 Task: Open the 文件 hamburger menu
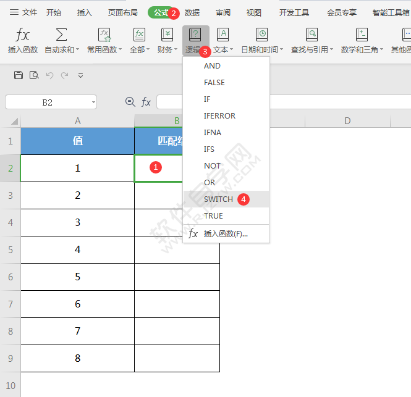pyautogui.click(x=23, y=12)
